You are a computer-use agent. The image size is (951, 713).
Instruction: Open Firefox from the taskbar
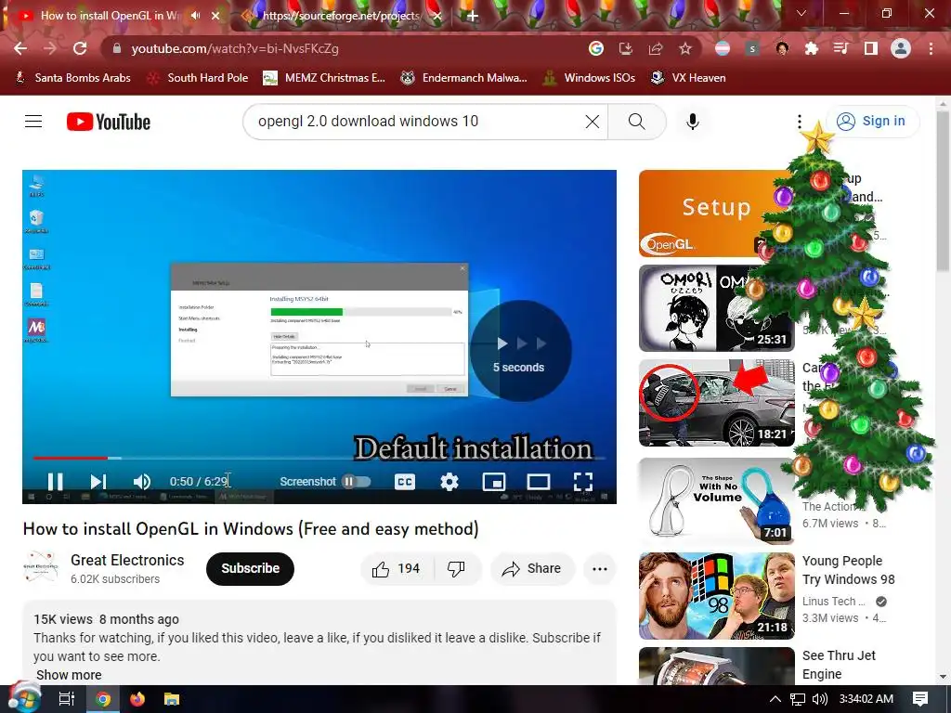coord(137,699)
